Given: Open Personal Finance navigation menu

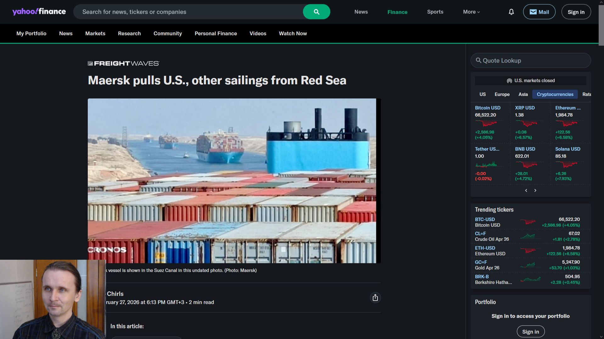Looking at the screenshot, I should pyautogui.click(x=215, y=33).
